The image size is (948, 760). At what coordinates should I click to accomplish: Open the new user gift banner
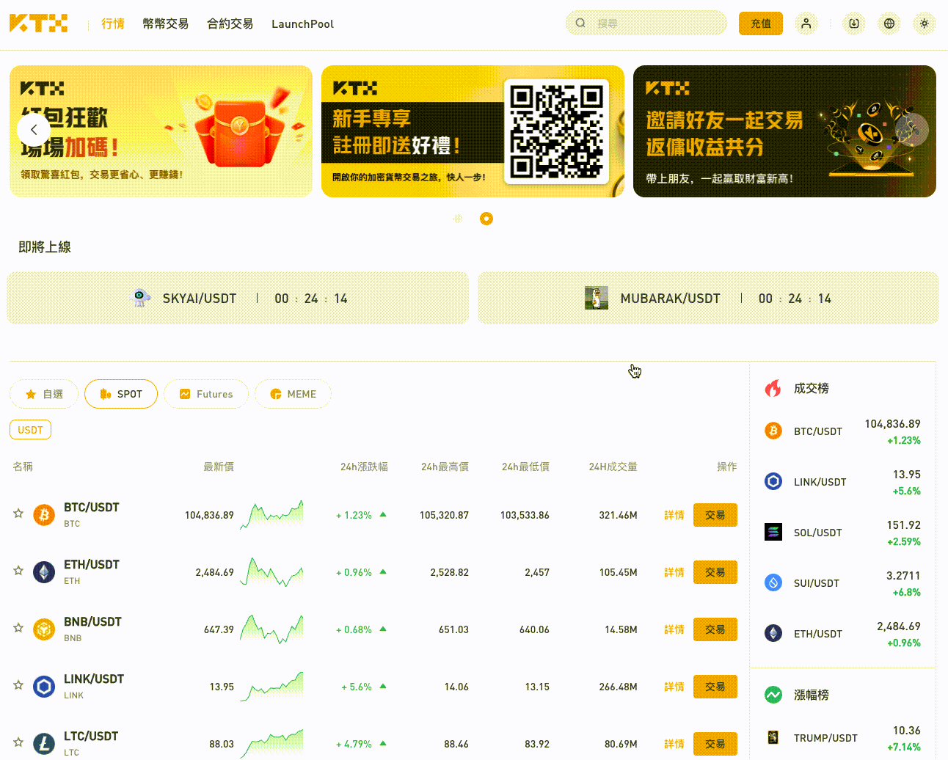coord(473,131)
